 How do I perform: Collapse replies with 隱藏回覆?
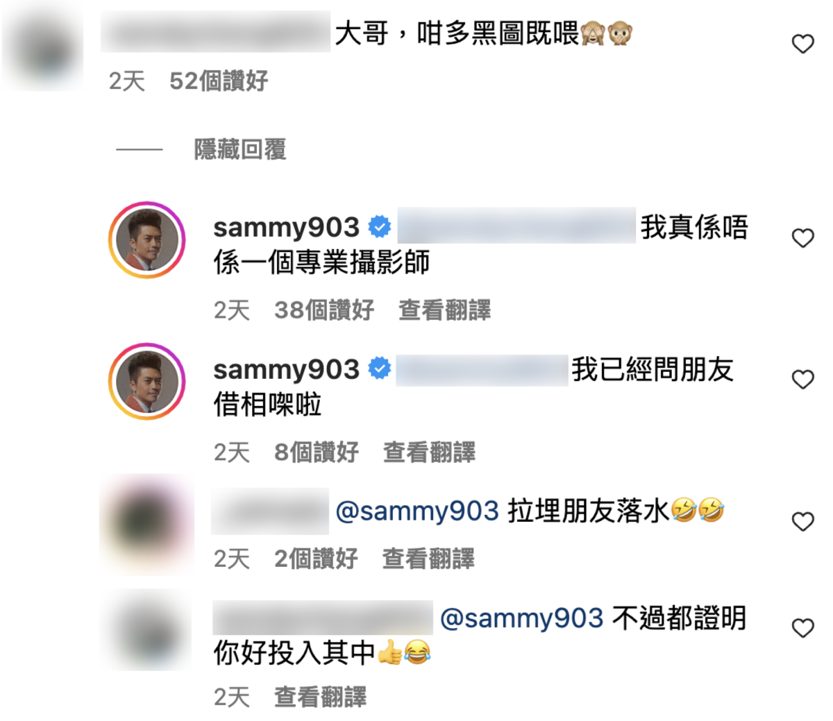240,149
